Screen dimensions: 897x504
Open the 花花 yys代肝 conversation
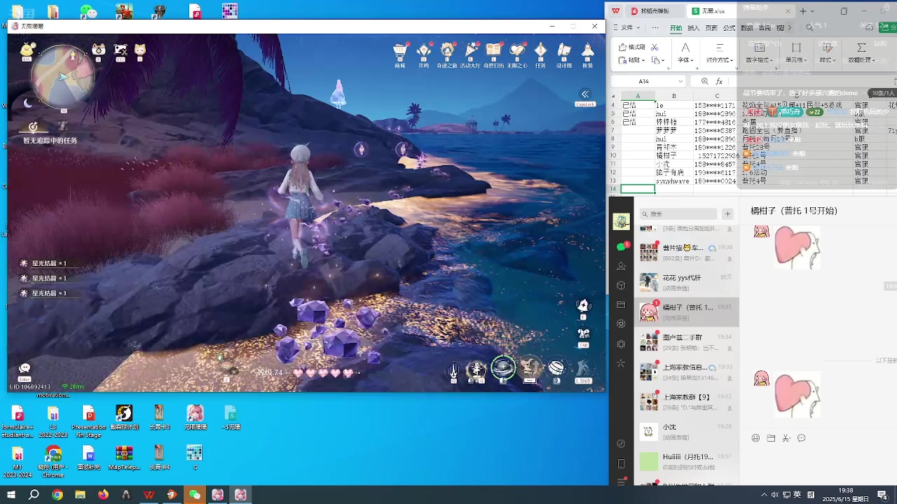pos(686,283)
